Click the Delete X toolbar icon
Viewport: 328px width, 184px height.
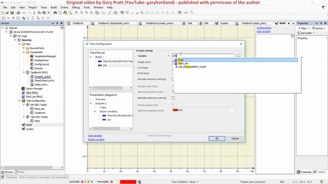[x=49, y=13]
